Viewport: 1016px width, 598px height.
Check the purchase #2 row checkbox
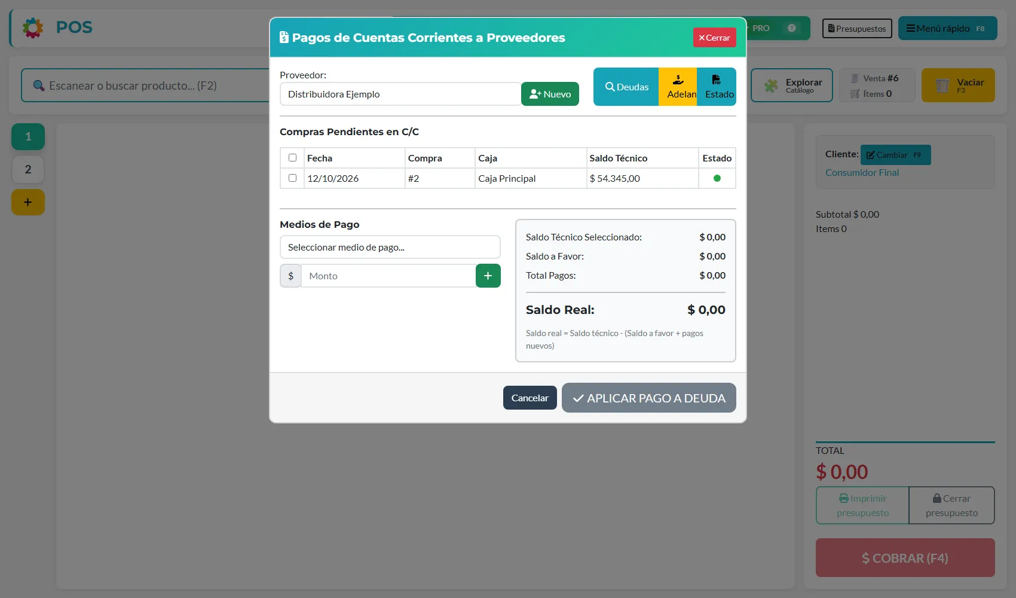292,178
